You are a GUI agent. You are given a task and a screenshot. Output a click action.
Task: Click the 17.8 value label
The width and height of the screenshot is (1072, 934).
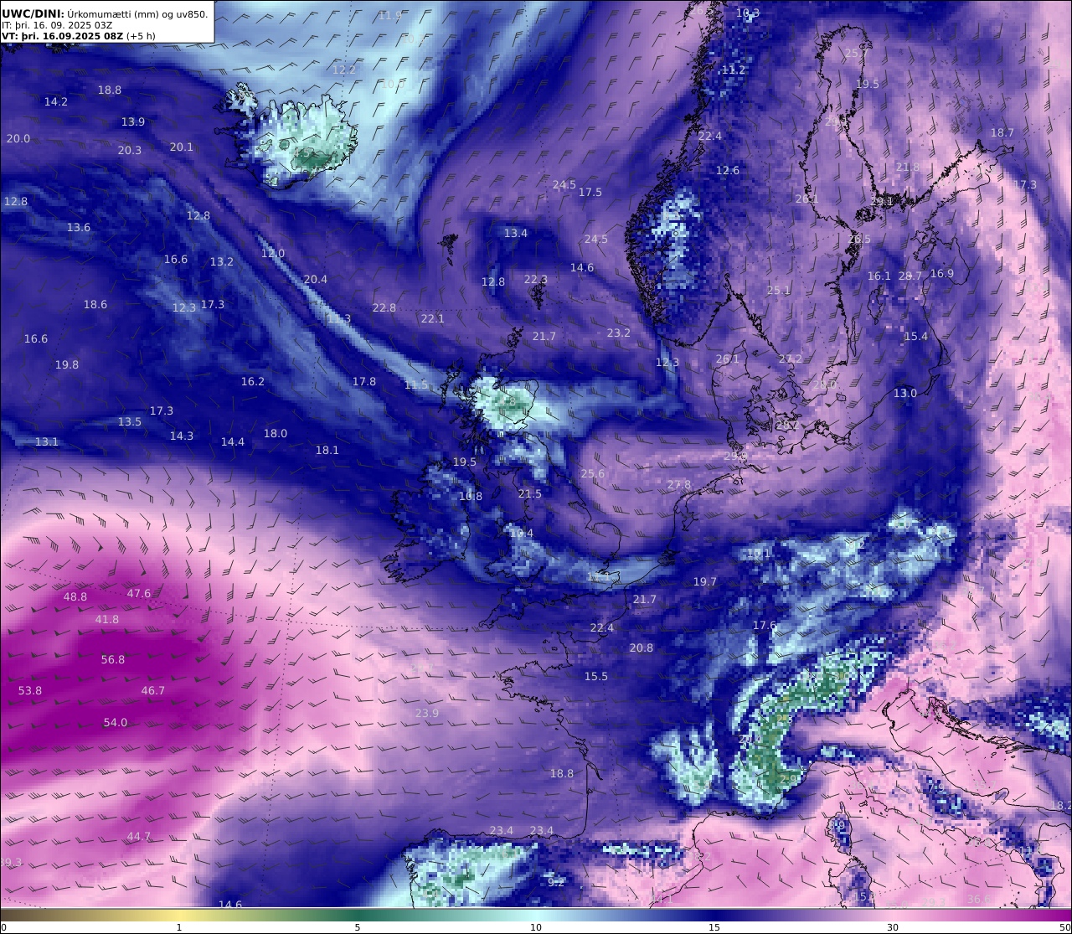point(364,382)
